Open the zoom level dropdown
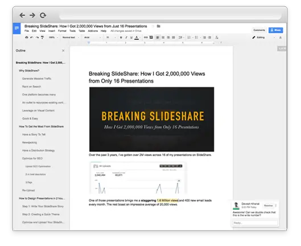The height and width of the screenshot is (246, 301). tap(53, 37)
